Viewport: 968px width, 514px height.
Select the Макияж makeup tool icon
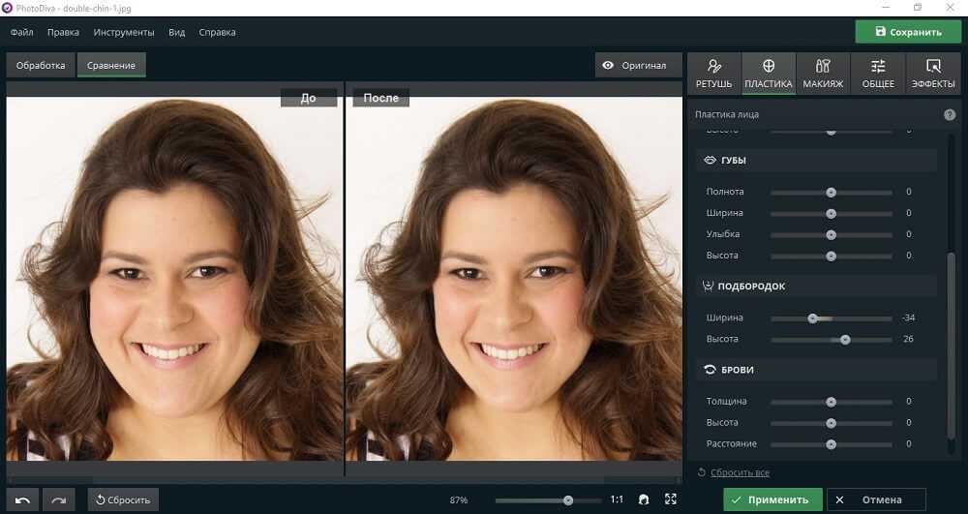823,74
